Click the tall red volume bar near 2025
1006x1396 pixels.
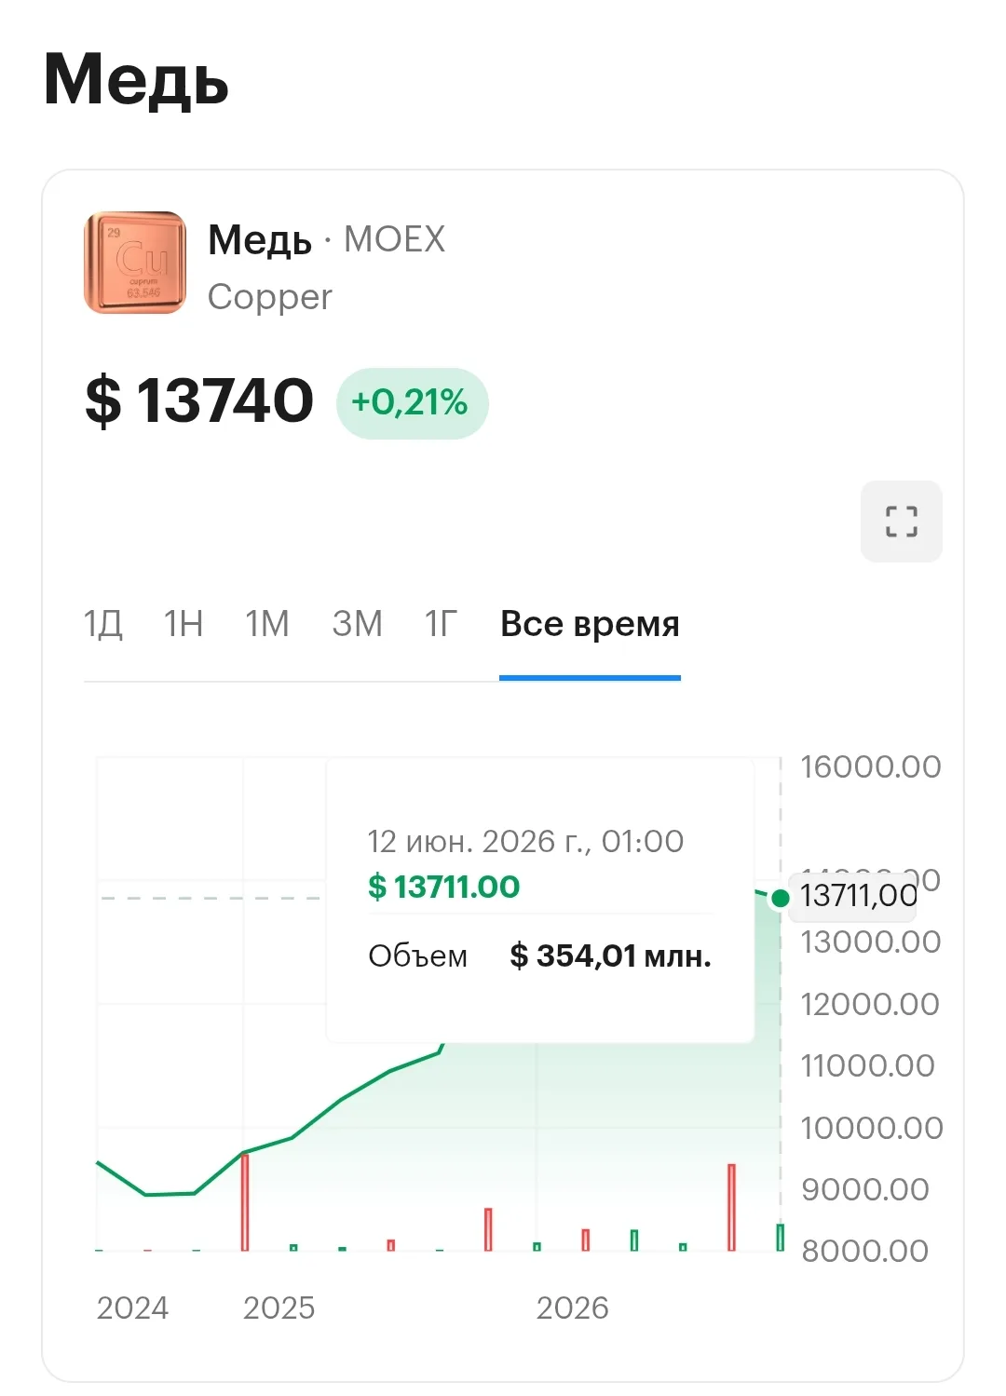click(245, 1202)
